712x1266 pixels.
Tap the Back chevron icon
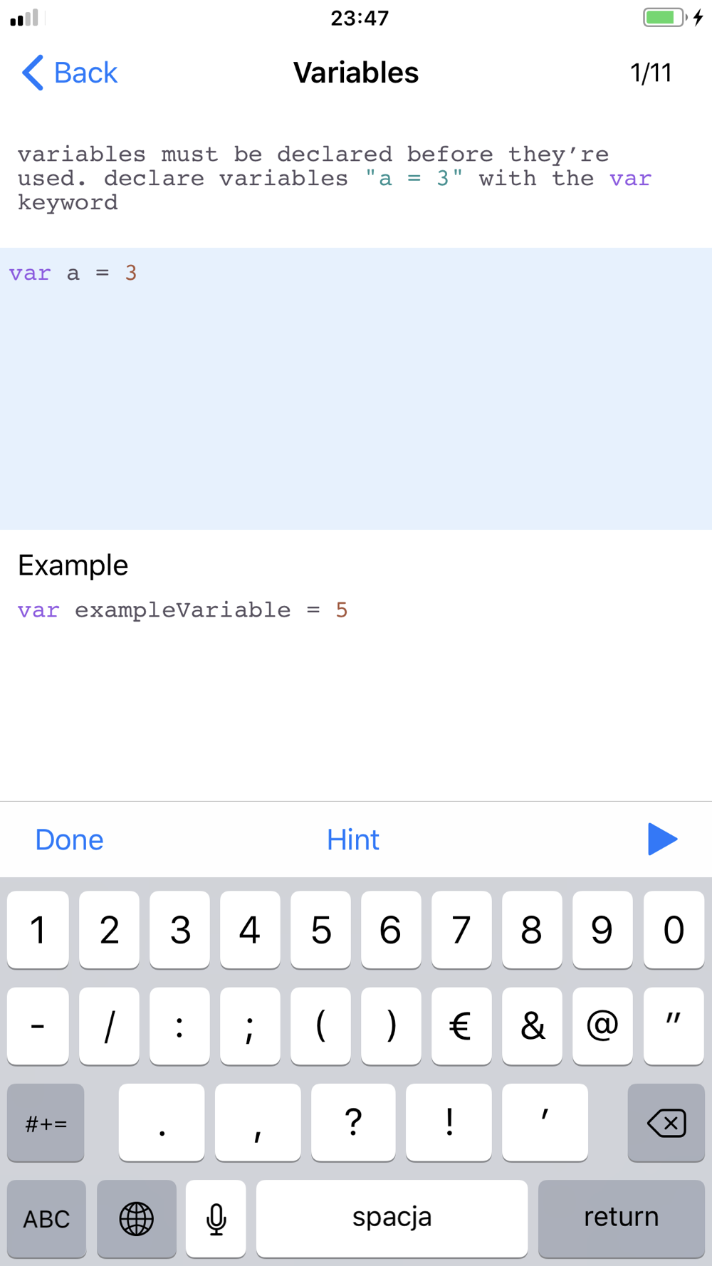33,73
